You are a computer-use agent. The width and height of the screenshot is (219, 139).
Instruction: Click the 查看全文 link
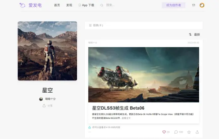[x=126, y=118]
